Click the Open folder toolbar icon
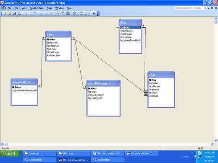 click(x=9, y=13)
